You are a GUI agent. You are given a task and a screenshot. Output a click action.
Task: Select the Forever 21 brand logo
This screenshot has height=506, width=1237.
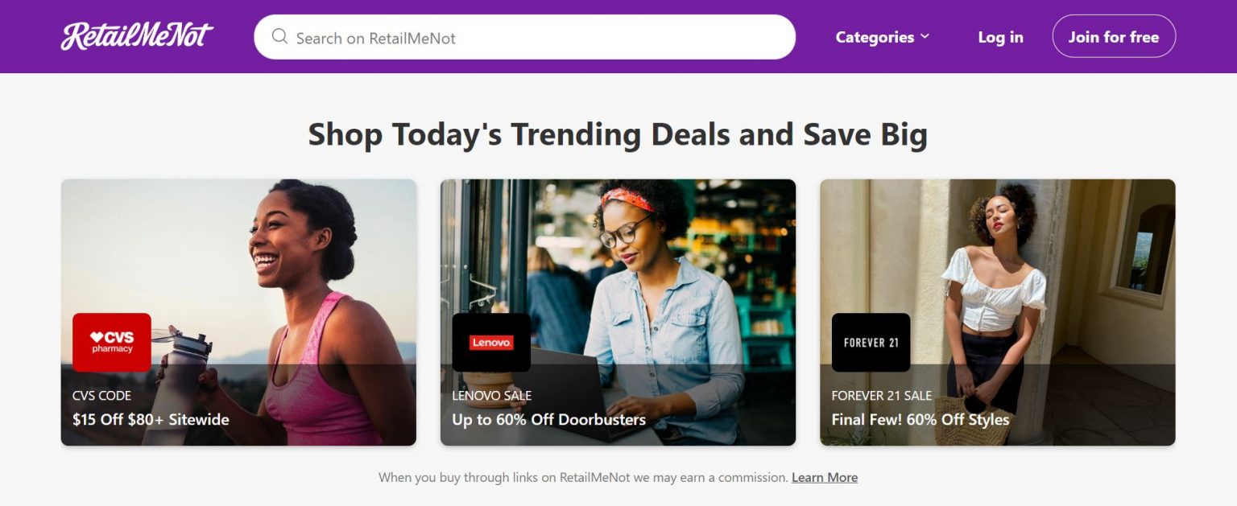pyautogui.click(x=871, y=342)
